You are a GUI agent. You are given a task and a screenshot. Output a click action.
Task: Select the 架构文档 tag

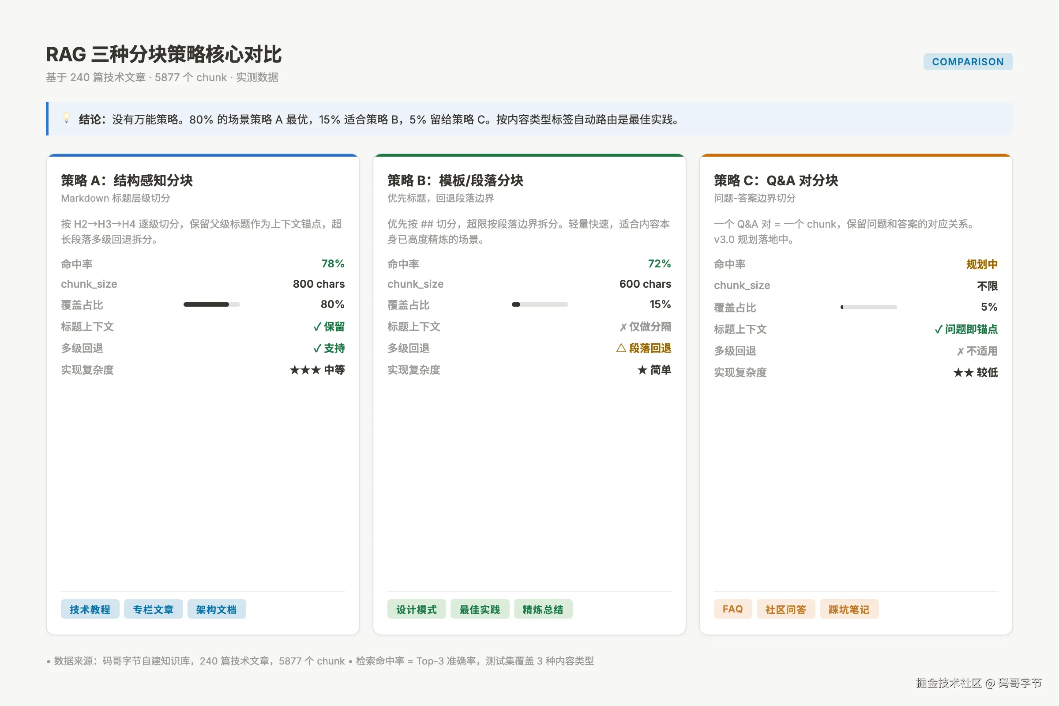(x=217, y=609)
